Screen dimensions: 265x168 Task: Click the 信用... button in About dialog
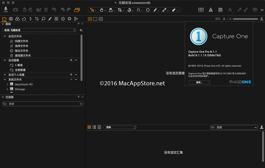pos(199,82)
